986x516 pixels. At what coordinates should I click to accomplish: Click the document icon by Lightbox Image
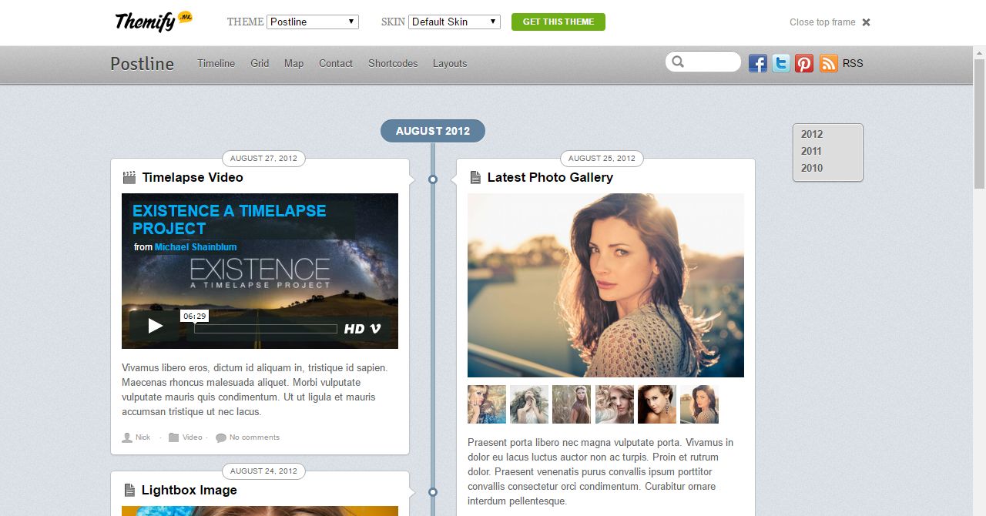[129, 490]
